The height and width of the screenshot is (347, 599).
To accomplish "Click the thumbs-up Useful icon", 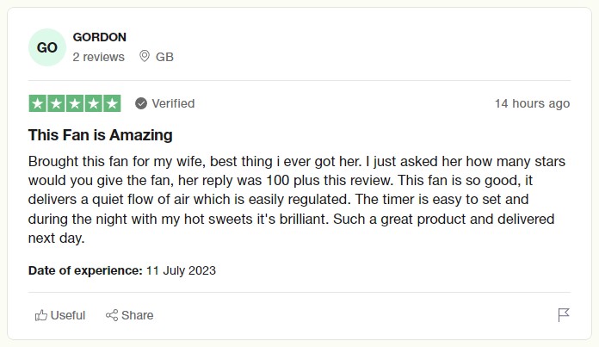I will 40,315.
